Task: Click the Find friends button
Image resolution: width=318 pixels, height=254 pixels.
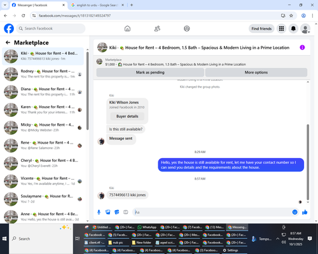Action: (x=261, y=29)
